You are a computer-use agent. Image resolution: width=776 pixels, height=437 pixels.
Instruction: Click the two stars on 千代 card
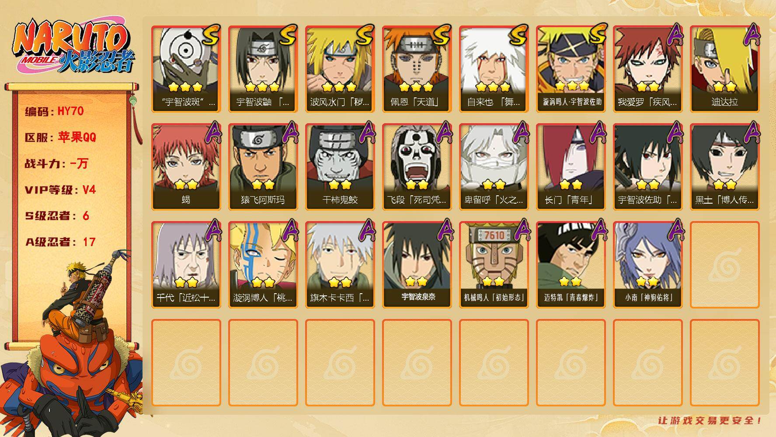coord(186,282)
